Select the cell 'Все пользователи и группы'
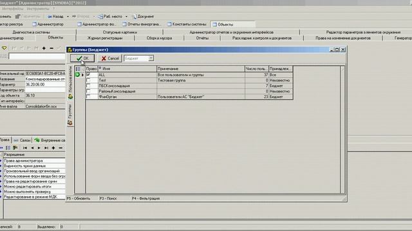The image size is (412, 231). [x=201, y=75]
